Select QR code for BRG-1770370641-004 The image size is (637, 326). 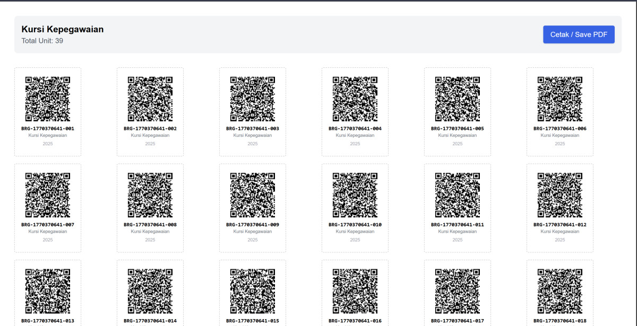coord(355,99)
